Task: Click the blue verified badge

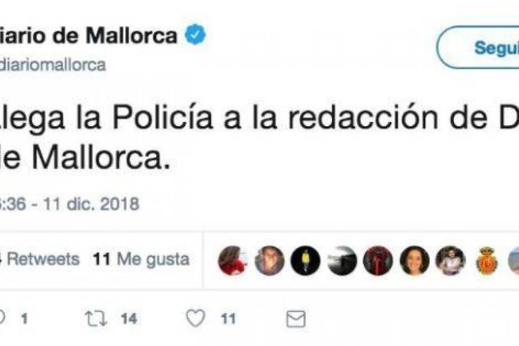Action: [196, 36]
